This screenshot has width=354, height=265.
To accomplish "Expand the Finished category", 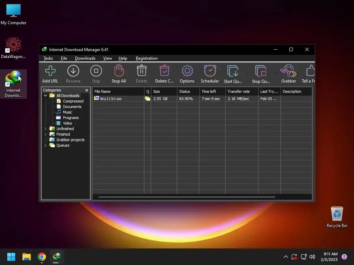I will click(x=45, y=134).
